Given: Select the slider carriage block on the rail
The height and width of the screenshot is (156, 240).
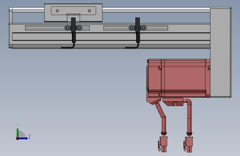Looking at the screenshot, I should (73, 13).
